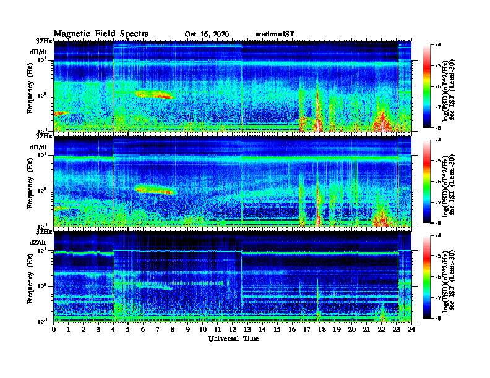Click the hour "14" tick label on the time axis
490x378 pixels.
pos(262,330)
